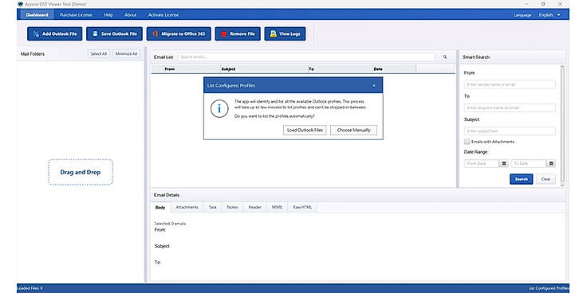Click the From Date field
This screenshot has height=293, width=587.
coord(482,164)
